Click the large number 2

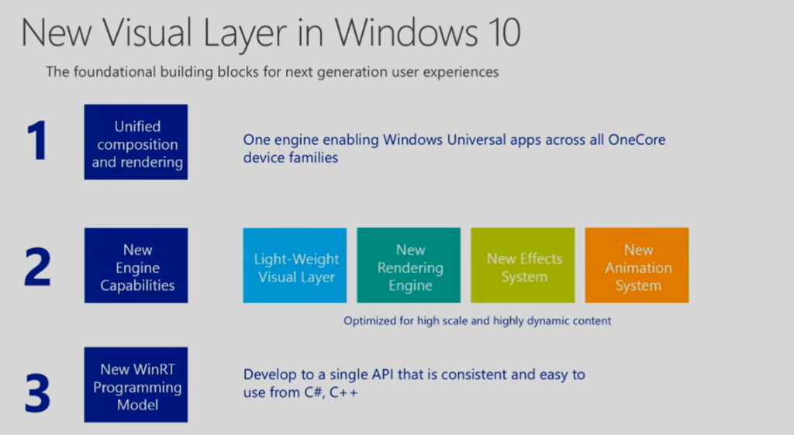click(x=37, y=267)
